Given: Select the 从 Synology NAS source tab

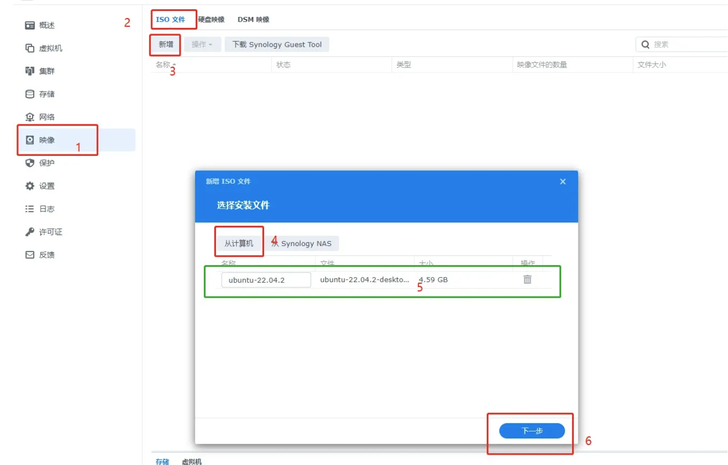Looking at the screenshot, I should pos(302,243).
